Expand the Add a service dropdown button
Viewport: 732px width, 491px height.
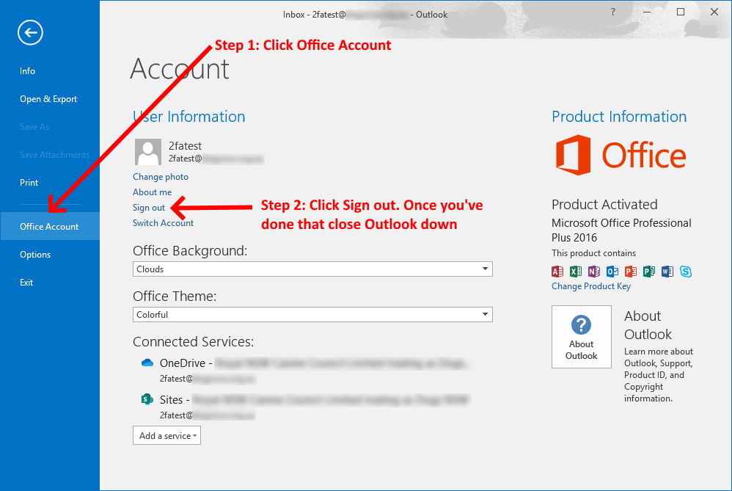[166, 435]
